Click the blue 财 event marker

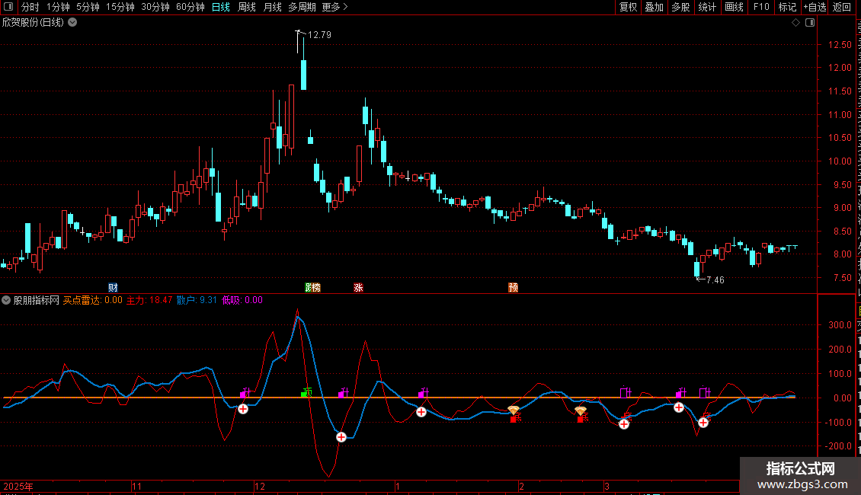click(x=114, y=288)
